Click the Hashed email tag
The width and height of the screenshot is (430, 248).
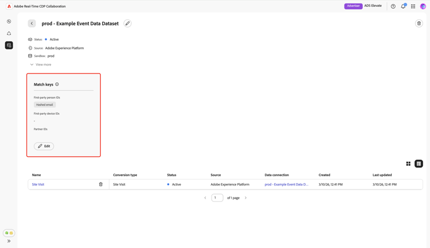[45, 104]
